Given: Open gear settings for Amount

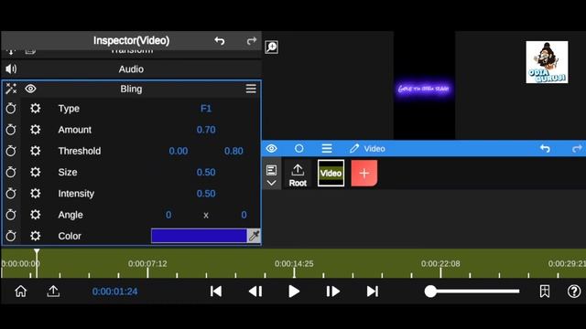Looking at the screenshot, I should [36, 130].
